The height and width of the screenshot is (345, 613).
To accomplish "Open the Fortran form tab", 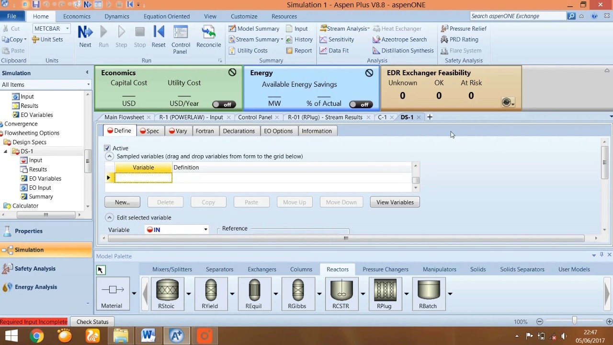I will point(204,131).
